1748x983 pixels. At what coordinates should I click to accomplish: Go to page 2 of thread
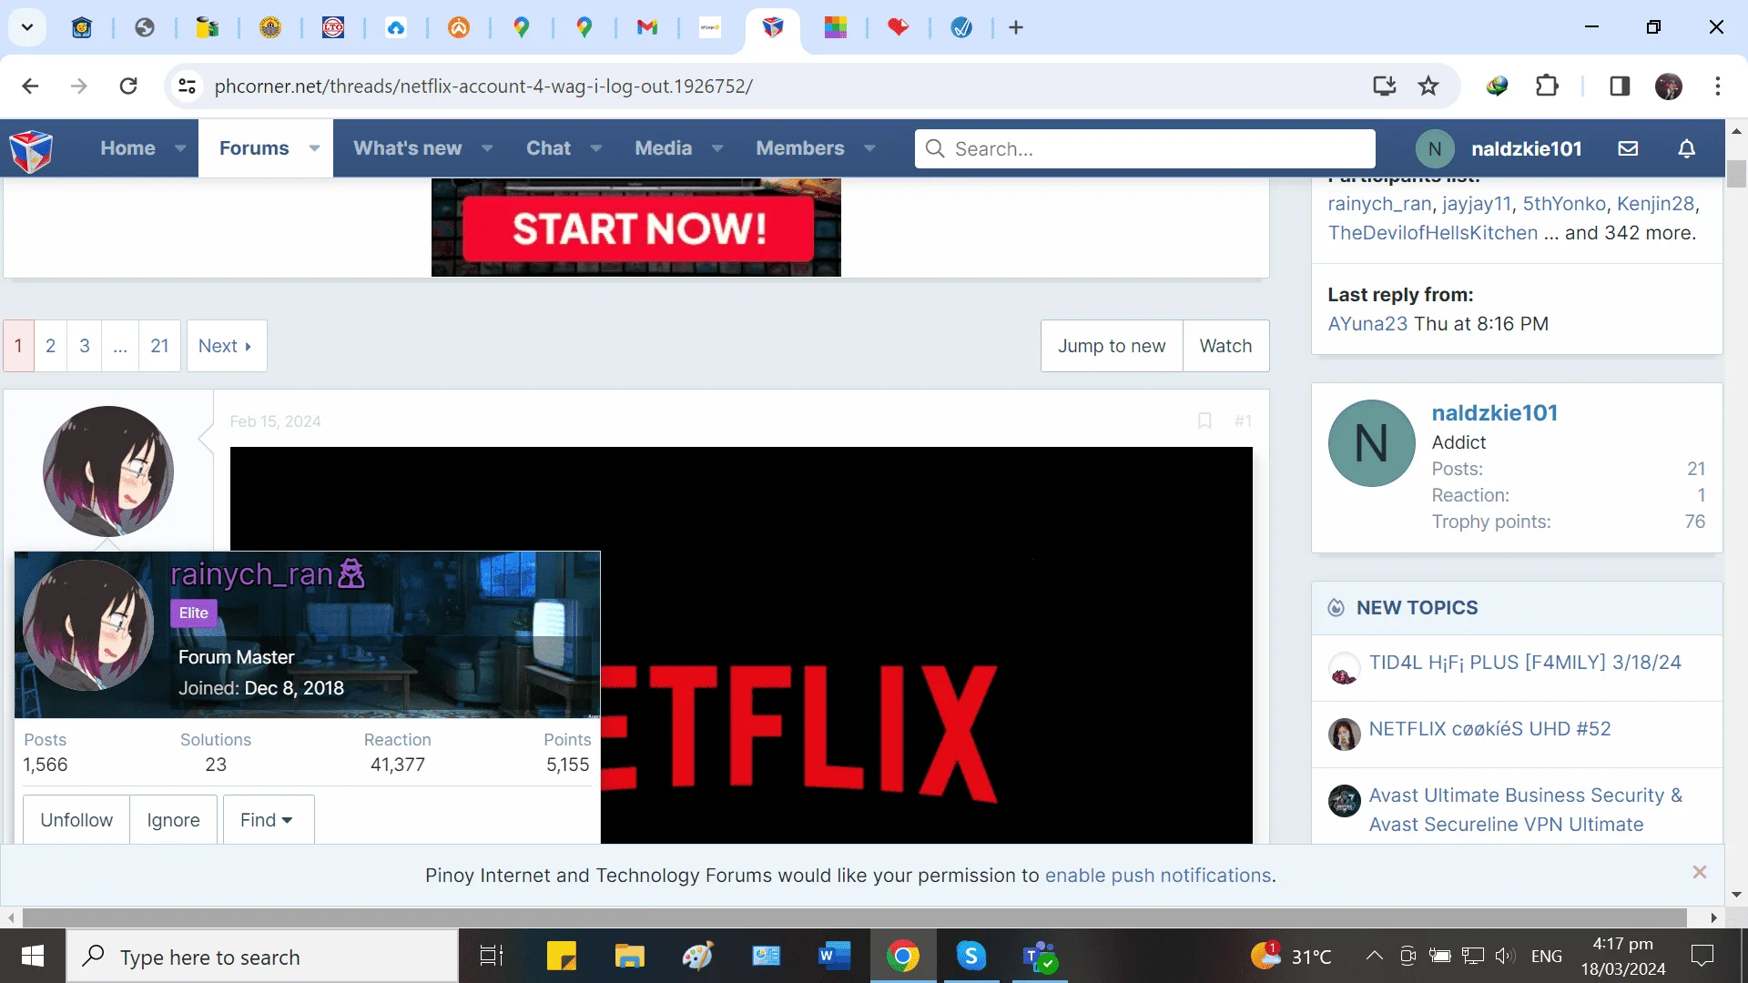[50, 346]
